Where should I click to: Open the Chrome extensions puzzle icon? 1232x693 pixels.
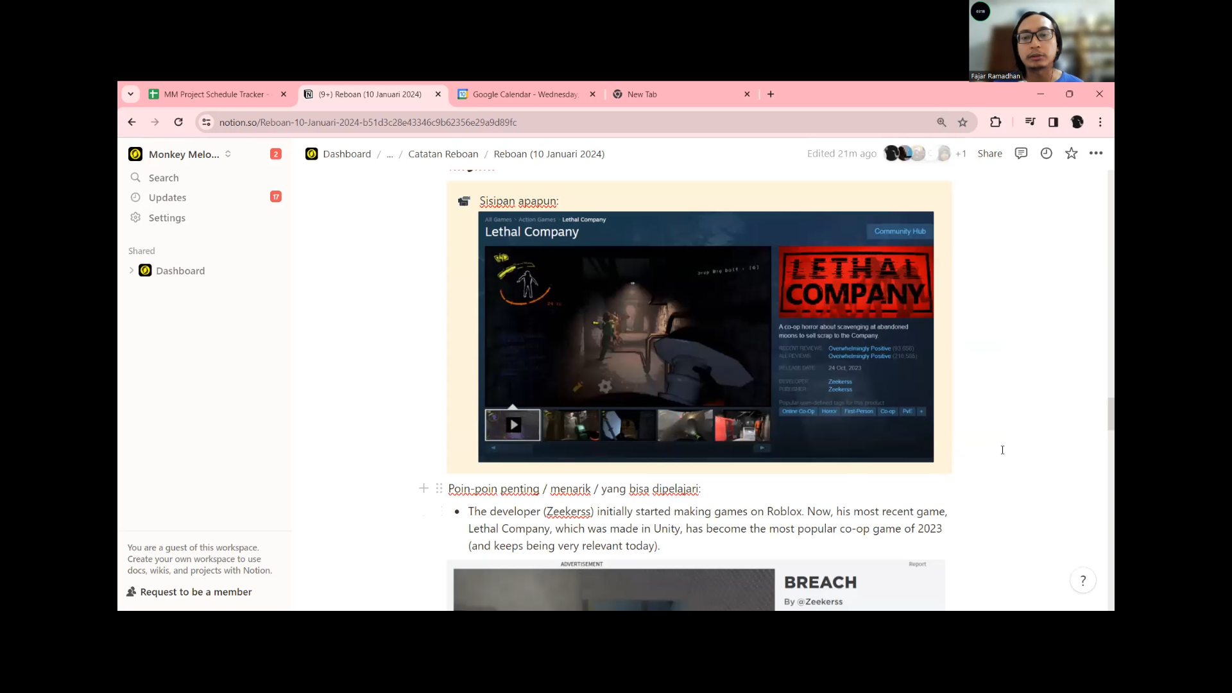[995, 122]
